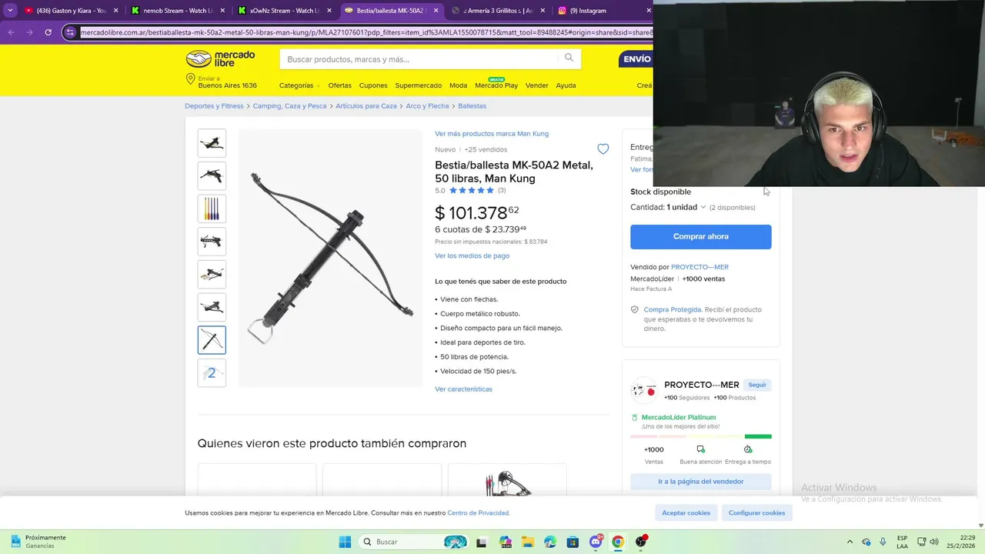This screenshot has width=985, height=554.
Task: Open Moda in the navigation menu
Action: (458, 85)
